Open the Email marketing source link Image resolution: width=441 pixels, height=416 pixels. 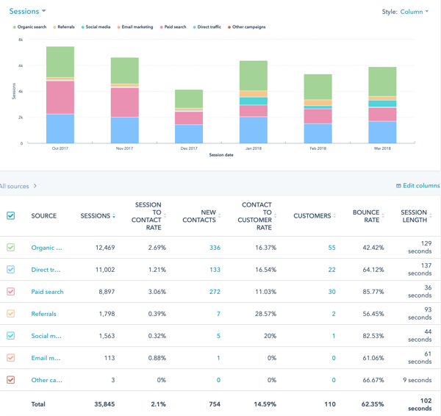46,358
